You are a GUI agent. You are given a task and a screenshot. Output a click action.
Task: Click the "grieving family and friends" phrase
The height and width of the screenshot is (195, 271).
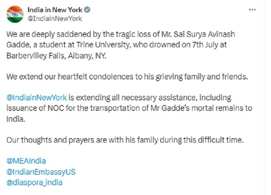coord(202,77)
